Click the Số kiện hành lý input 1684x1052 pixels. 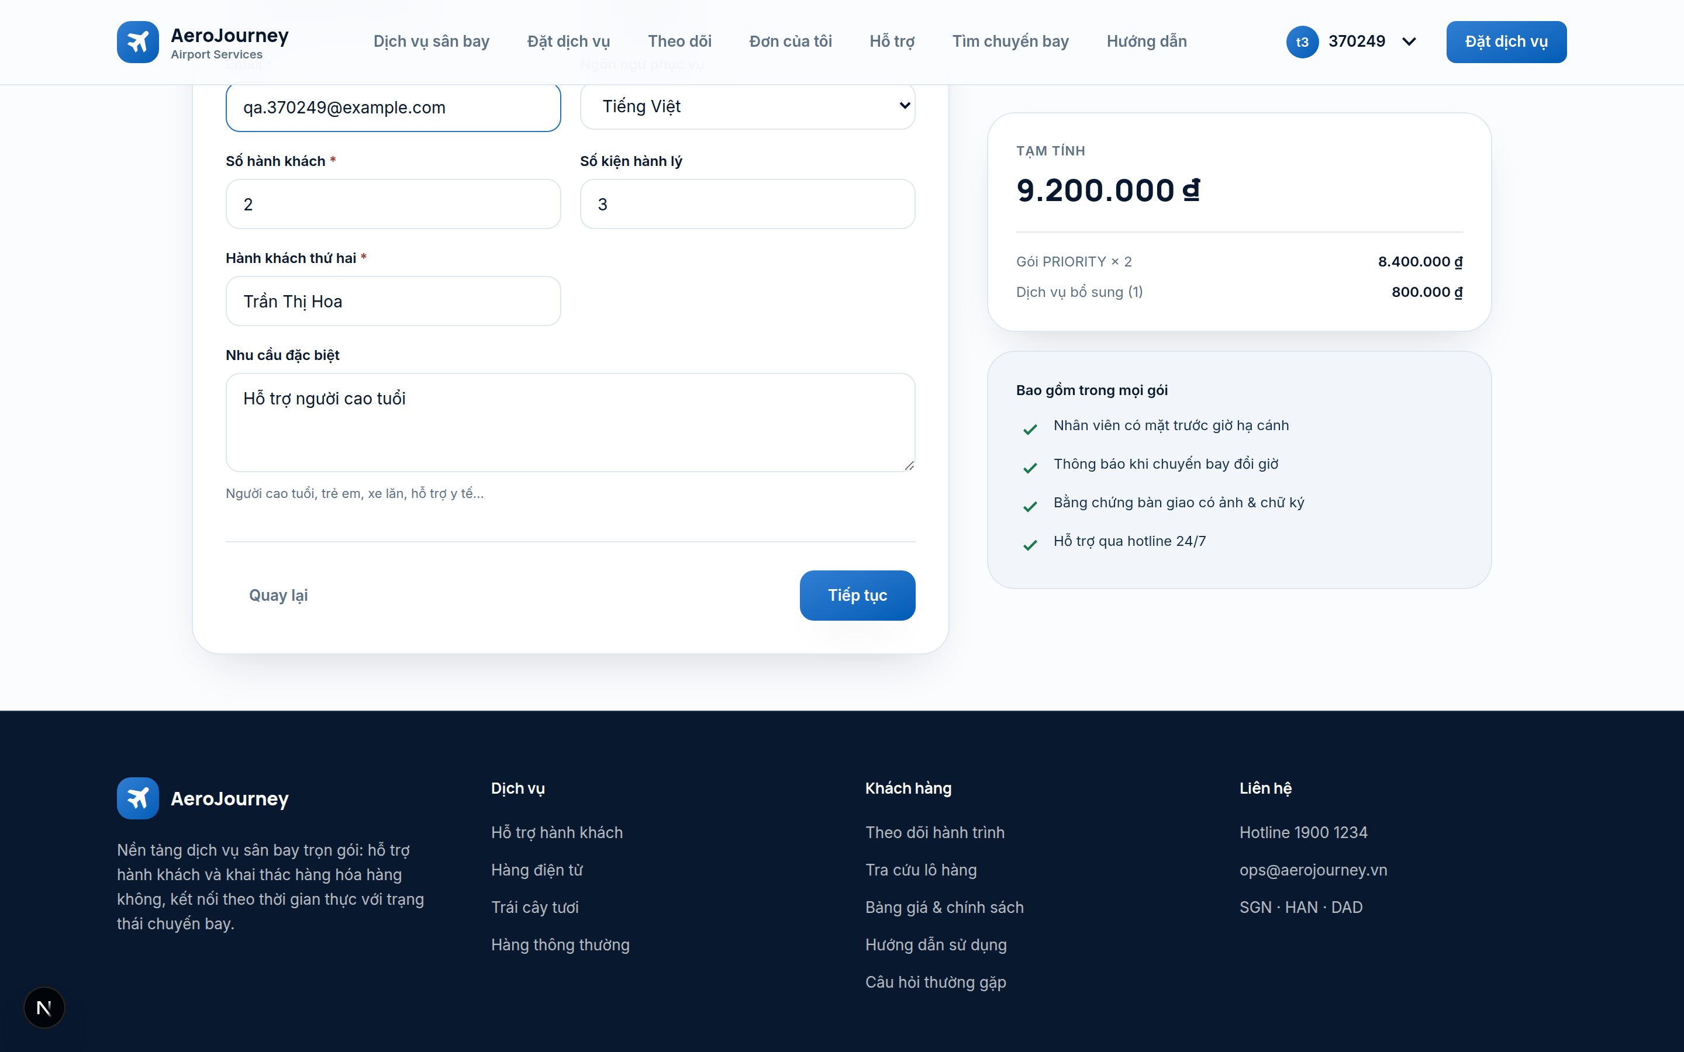click(x=747, y=204)
